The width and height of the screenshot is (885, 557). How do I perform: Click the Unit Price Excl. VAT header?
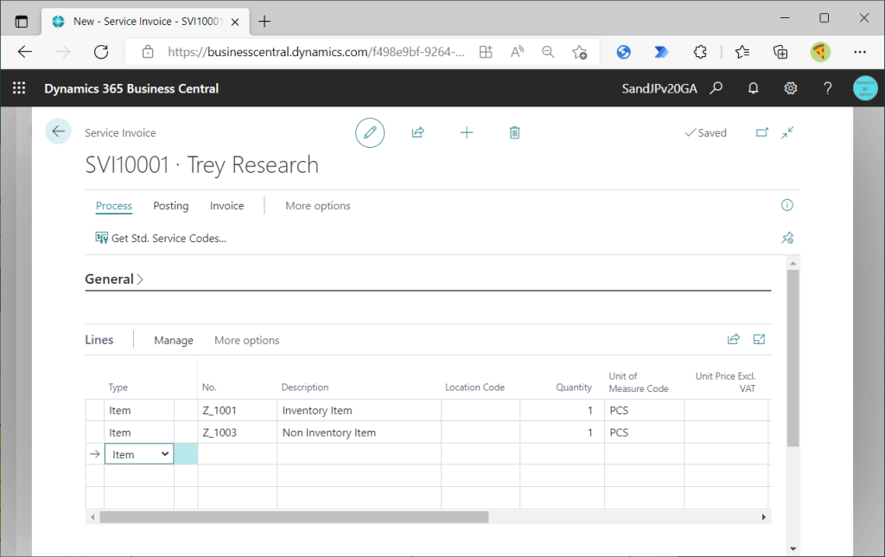[x=725, y=382]
